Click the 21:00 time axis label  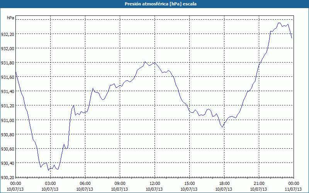coord(259,184)
